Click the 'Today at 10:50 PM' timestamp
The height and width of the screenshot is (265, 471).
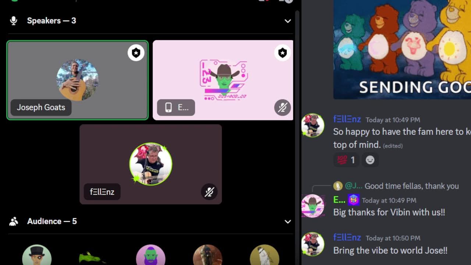click(x=393, y=238)
